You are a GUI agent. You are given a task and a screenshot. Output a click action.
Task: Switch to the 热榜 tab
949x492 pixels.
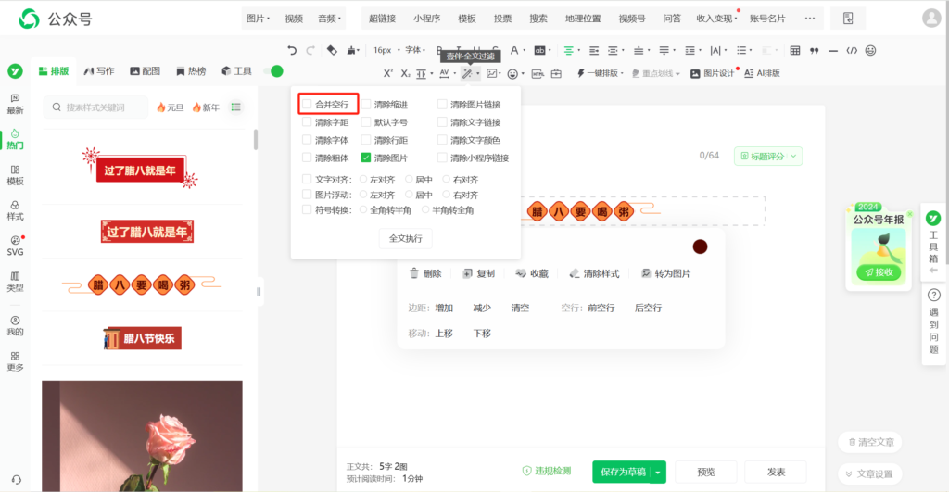[x=191, y=71]
